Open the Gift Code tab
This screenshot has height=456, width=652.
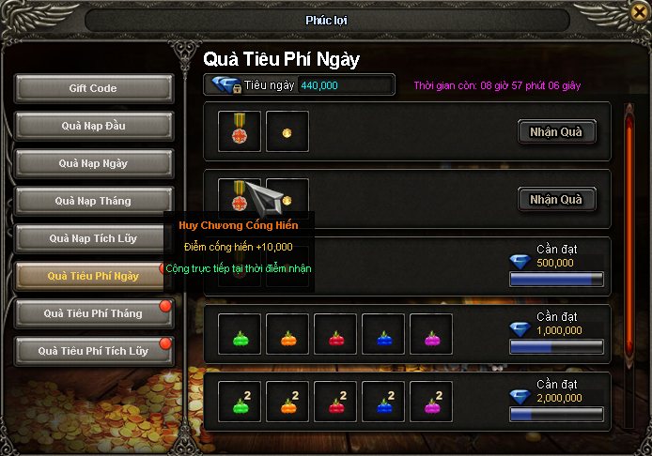pyautogui.click(x=94, y=88)
